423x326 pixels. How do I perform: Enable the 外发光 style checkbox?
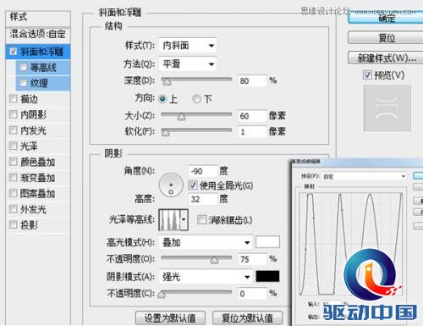point(13,209)
